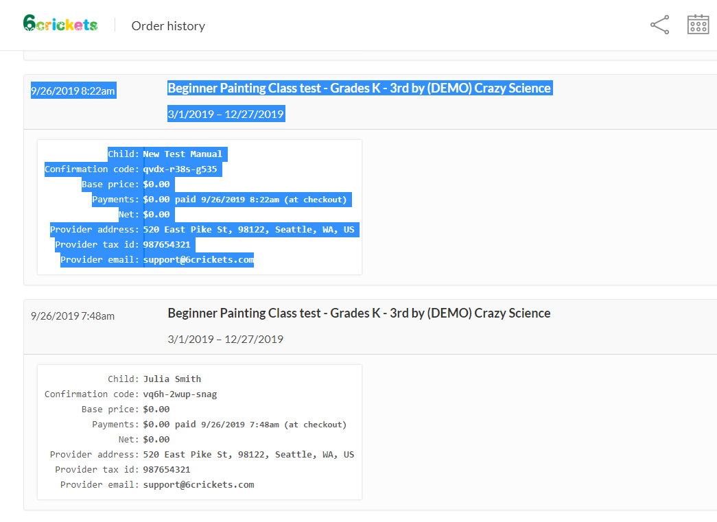Open the painting class order from 7:48am

click(x=359, y=313)
